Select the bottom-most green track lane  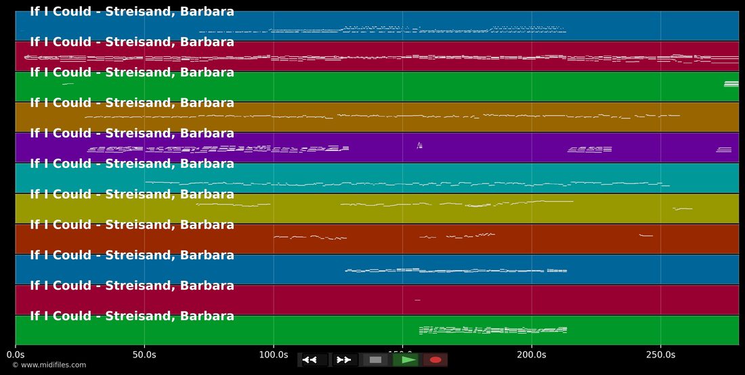click(377, 330)
